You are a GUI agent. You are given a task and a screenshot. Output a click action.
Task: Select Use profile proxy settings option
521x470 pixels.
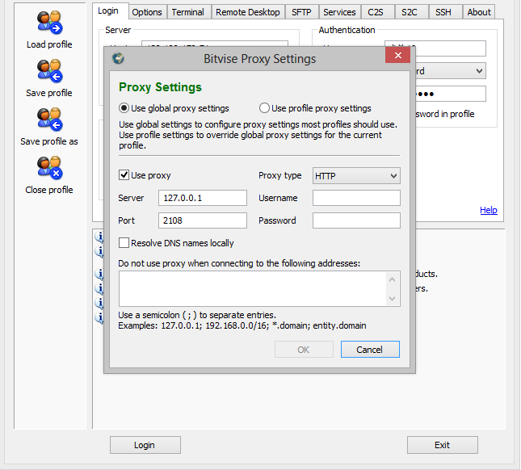[264, 108]
